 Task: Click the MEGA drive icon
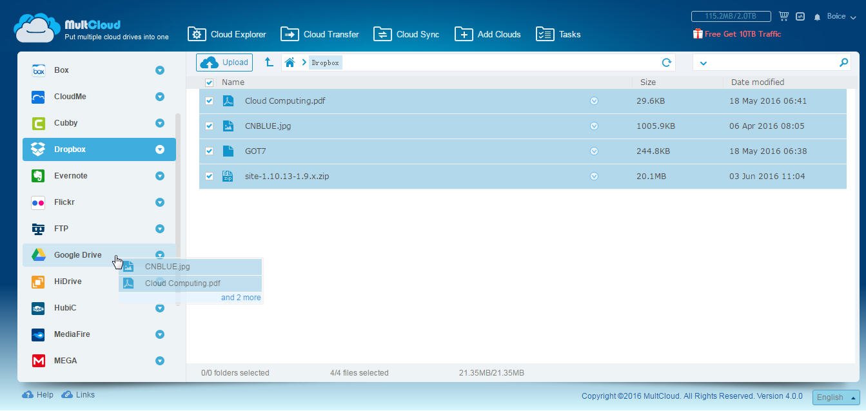click(39, 361)
